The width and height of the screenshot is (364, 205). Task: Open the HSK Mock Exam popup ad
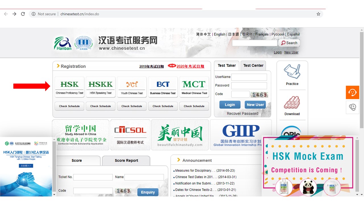point(308,166)
